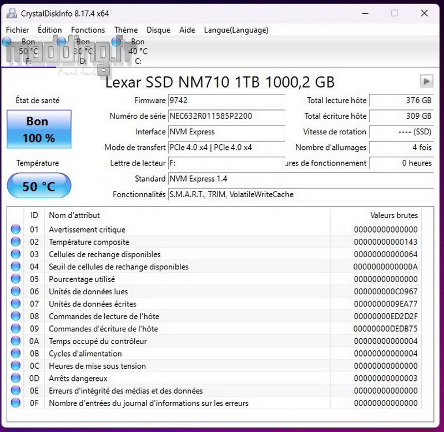Click the next disk arrow button
The width and height of the screenshot is (444, 432).
click(x=426, y=82)
